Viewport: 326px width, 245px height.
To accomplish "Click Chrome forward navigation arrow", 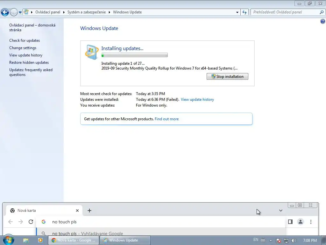I will (21, 222).
